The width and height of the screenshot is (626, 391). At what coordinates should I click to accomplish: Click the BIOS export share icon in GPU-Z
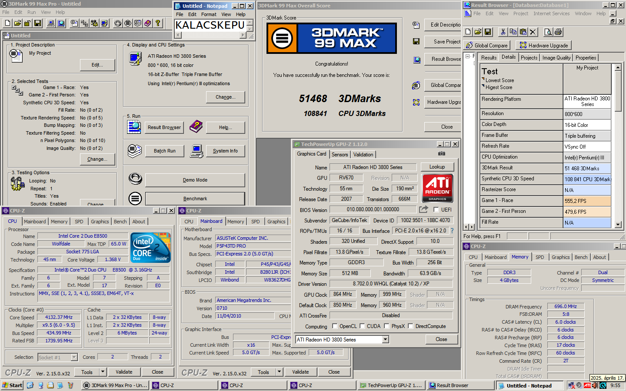pyautogui.click(x=423, y=209)
